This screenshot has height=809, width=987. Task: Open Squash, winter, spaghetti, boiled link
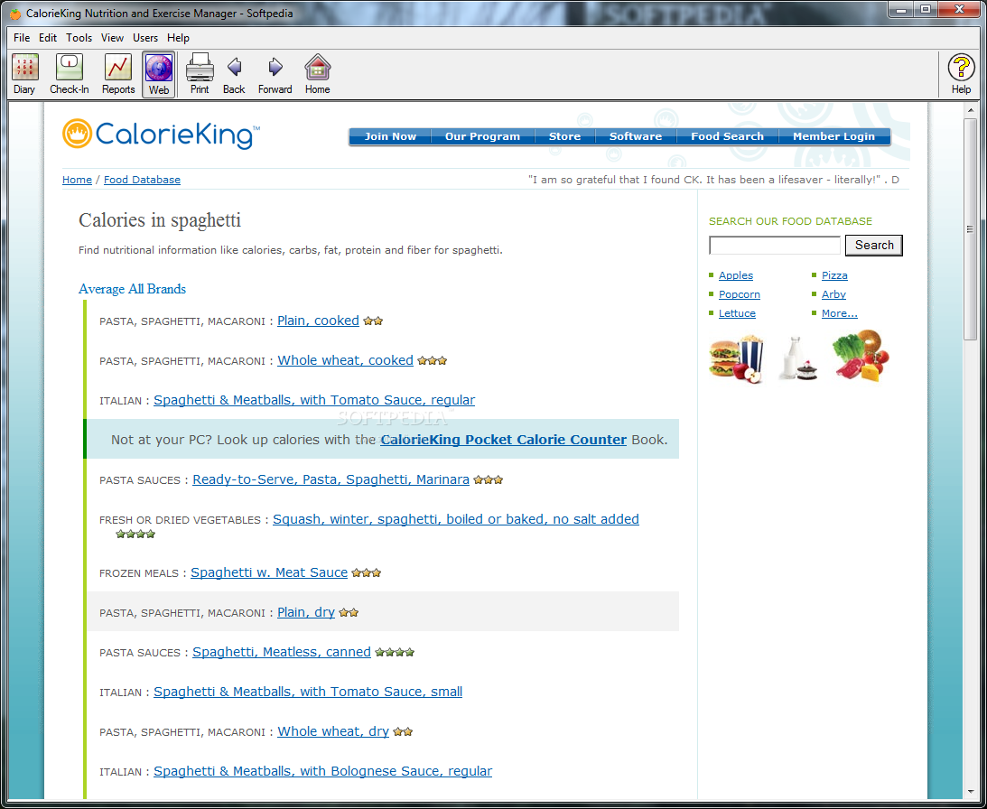(456, 519)
